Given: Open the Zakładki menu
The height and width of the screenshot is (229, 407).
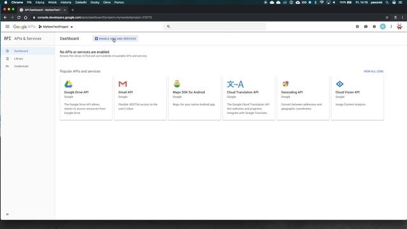Looking at the screenshot, I should (81, 3).
